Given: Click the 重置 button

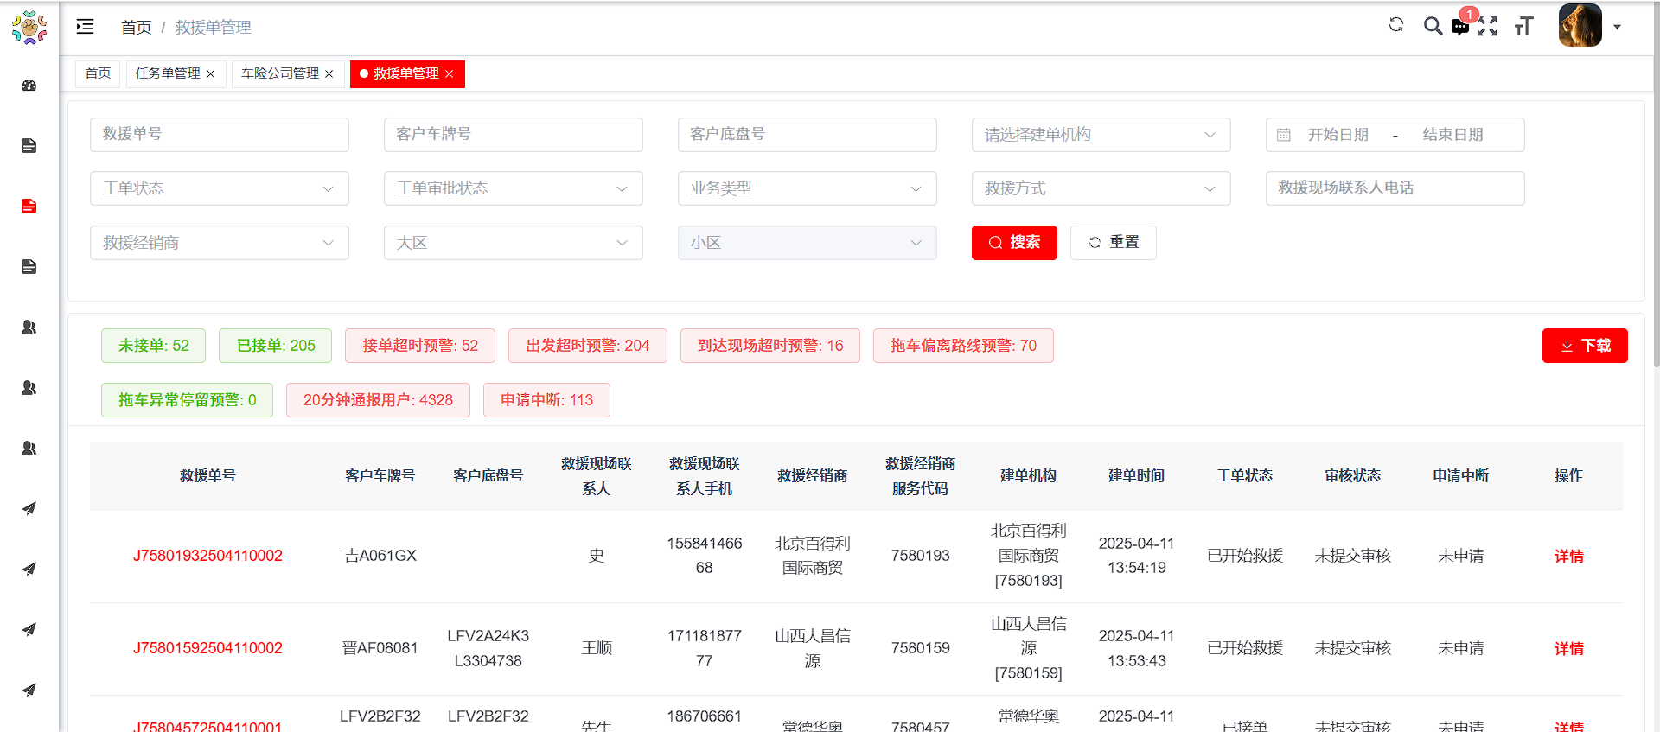Looking at the screenshot, I should point(1113,243).
